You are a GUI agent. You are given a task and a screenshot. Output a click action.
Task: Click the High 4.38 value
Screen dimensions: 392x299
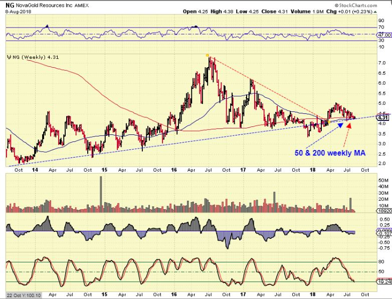click(x=222, y=12)
